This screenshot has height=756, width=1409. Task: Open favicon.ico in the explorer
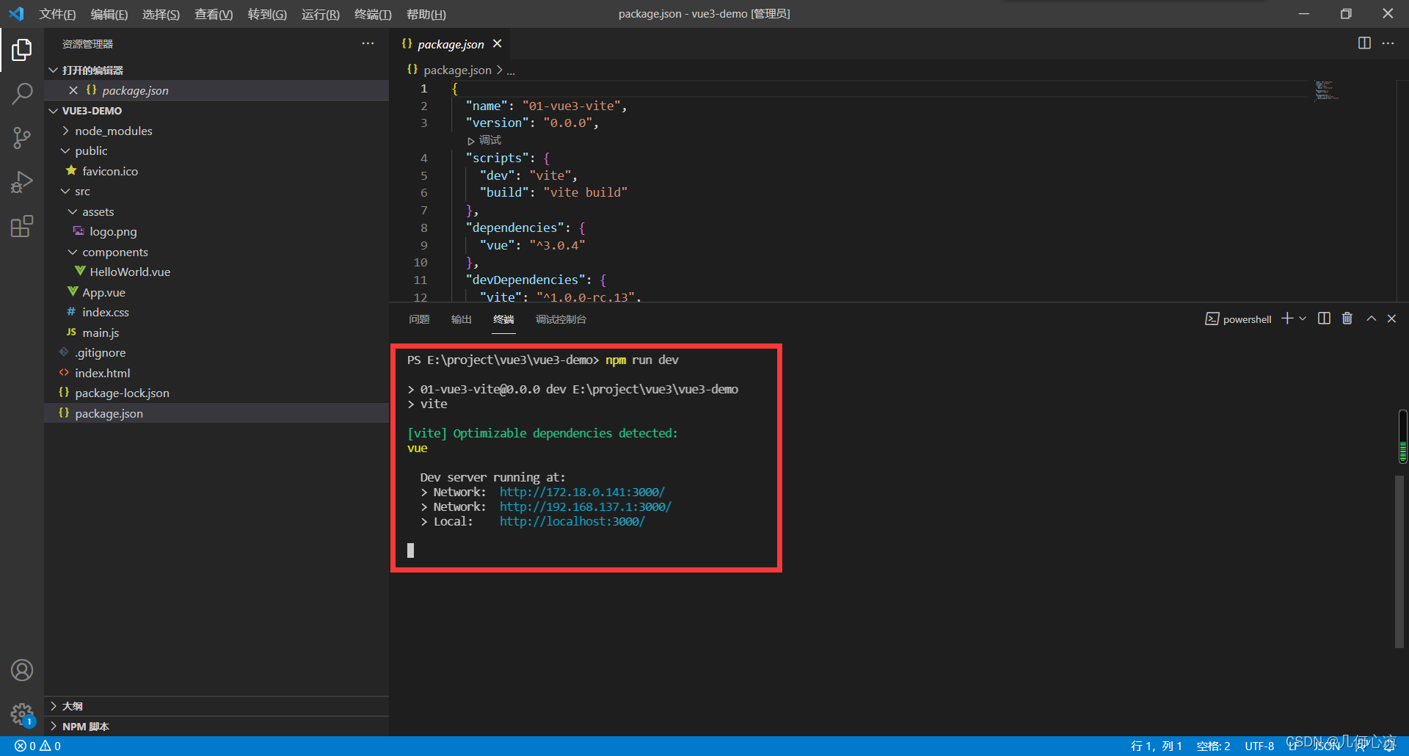click(216, 171)
